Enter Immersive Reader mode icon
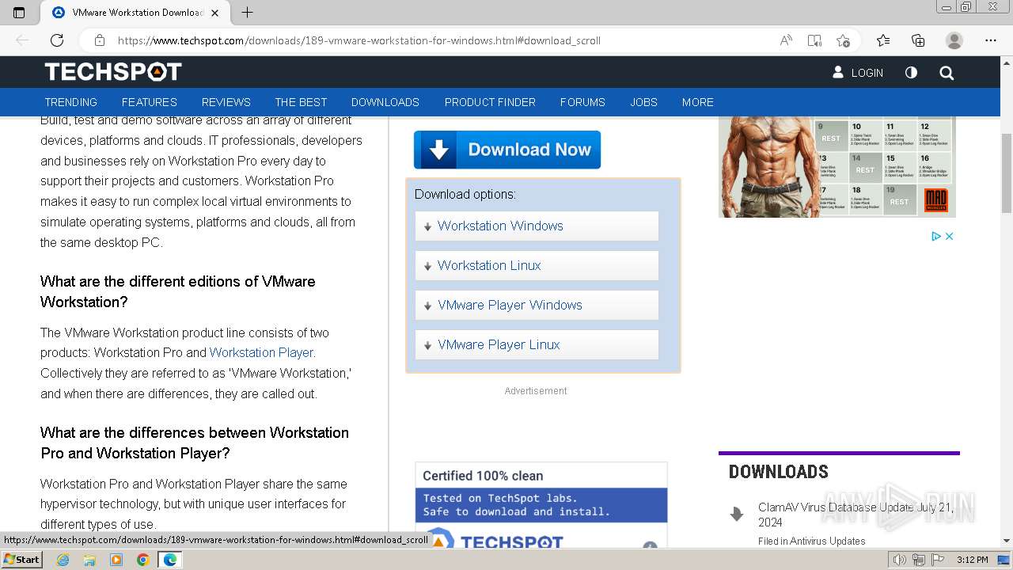Screen dimensions: 1013x570 click(x=814, y=40)
